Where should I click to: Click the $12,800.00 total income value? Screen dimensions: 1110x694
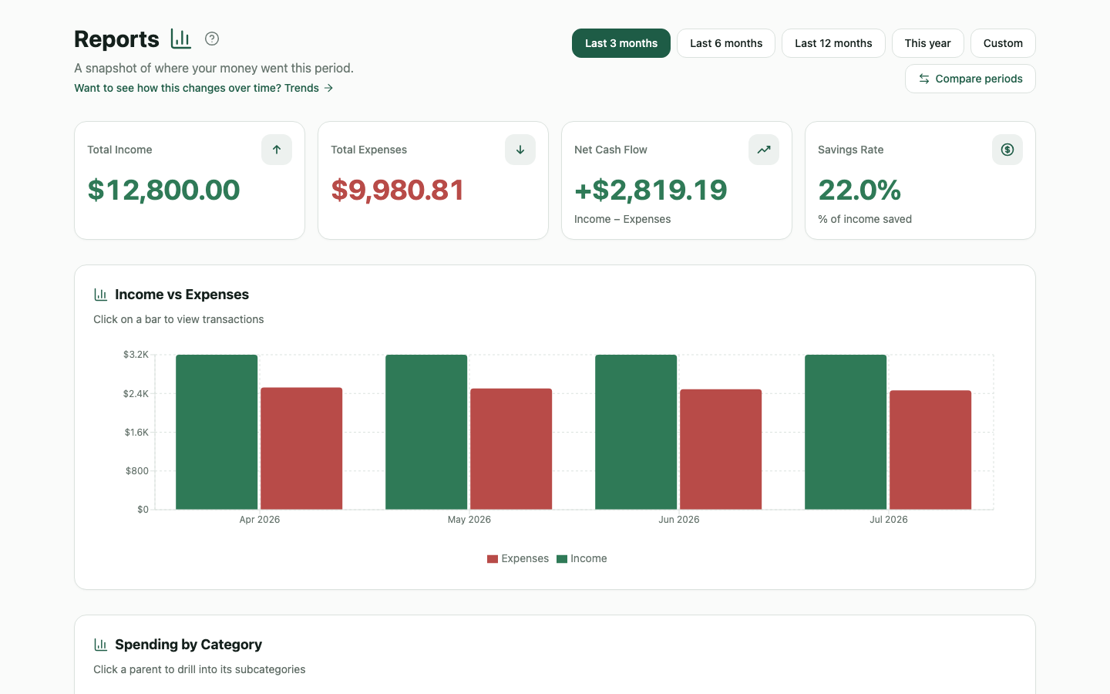(163, 190)
